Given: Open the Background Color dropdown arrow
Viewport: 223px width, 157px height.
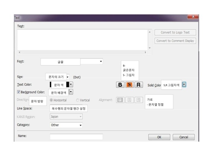Looking at the screenshot, I should (71, 92).
